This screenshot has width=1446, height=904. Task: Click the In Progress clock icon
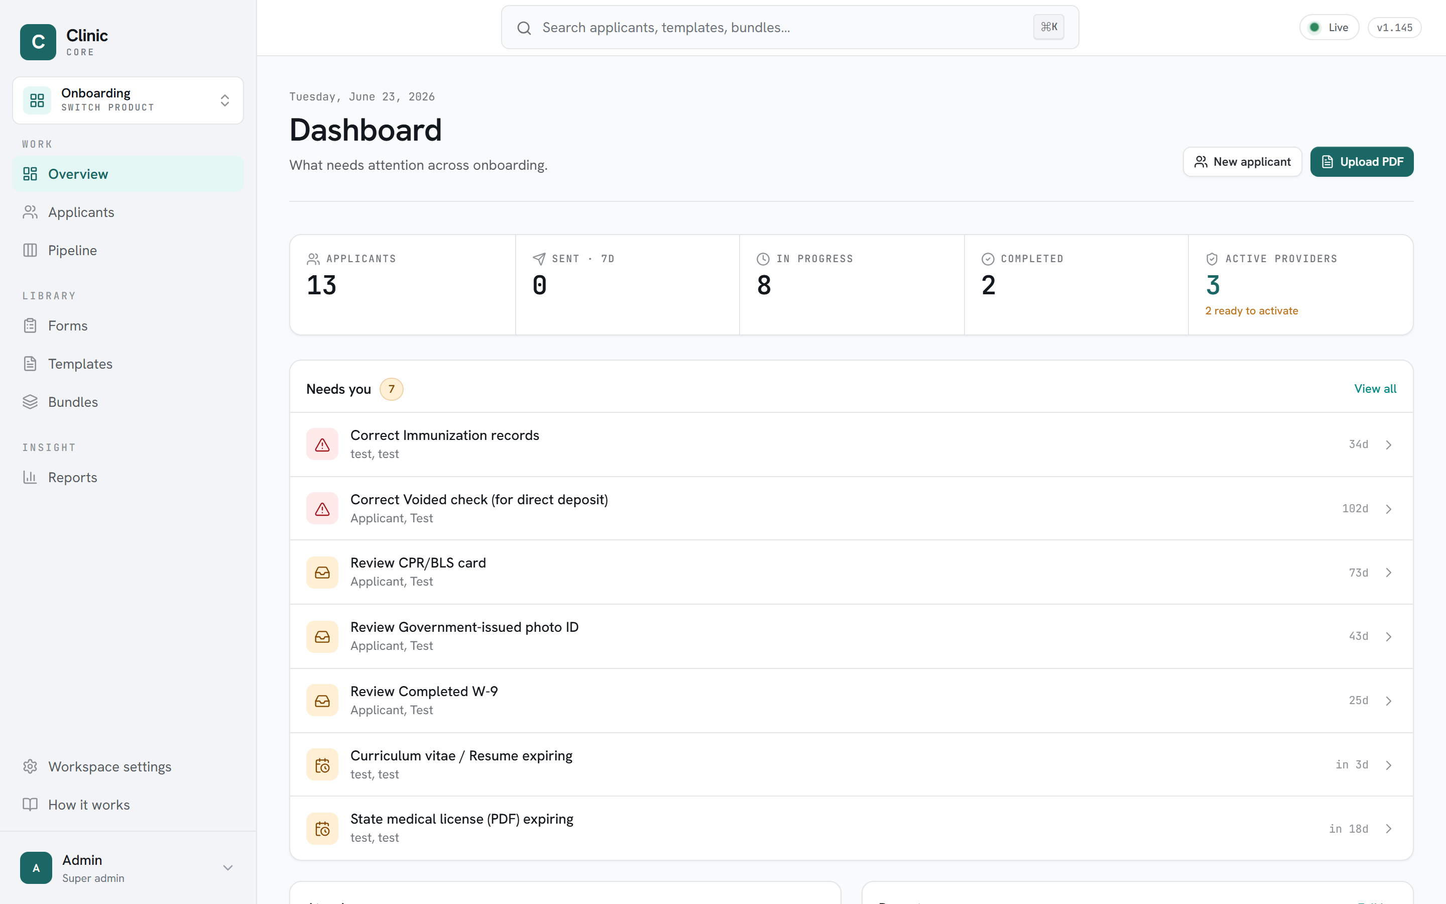coord(763,259)
